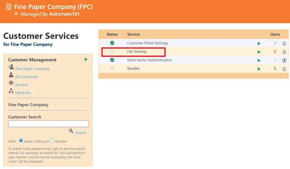
Task: Click the building icon beside the company title
Action: coord(9,7)
